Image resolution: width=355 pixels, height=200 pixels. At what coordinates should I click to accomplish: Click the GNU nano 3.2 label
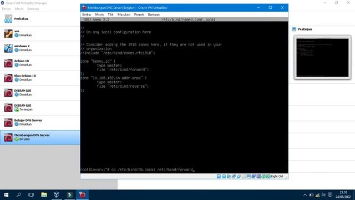tap(97, 19)
